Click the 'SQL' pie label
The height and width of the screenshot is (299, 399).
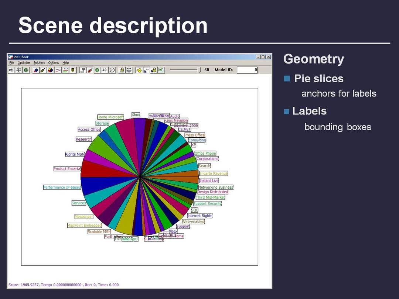[x=195, y=210]
